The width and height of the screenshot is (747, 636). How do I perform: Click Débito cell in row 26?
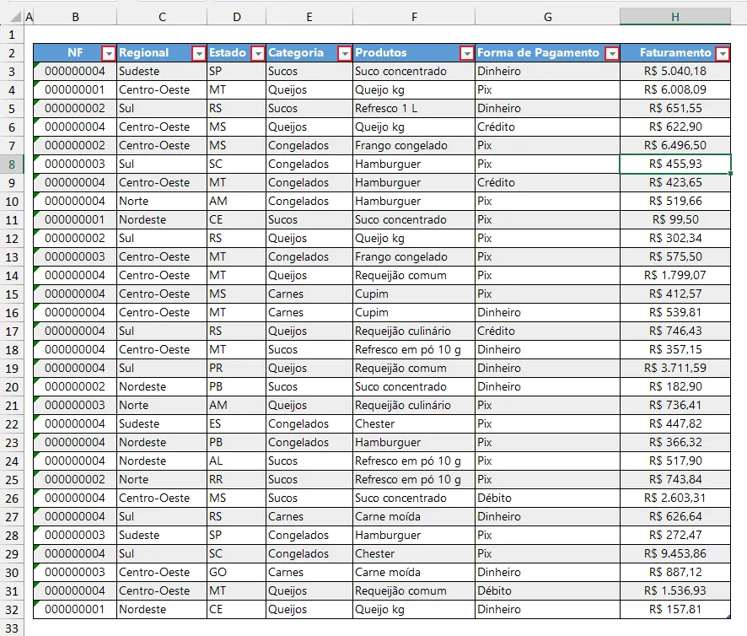[x=547, y=498]
